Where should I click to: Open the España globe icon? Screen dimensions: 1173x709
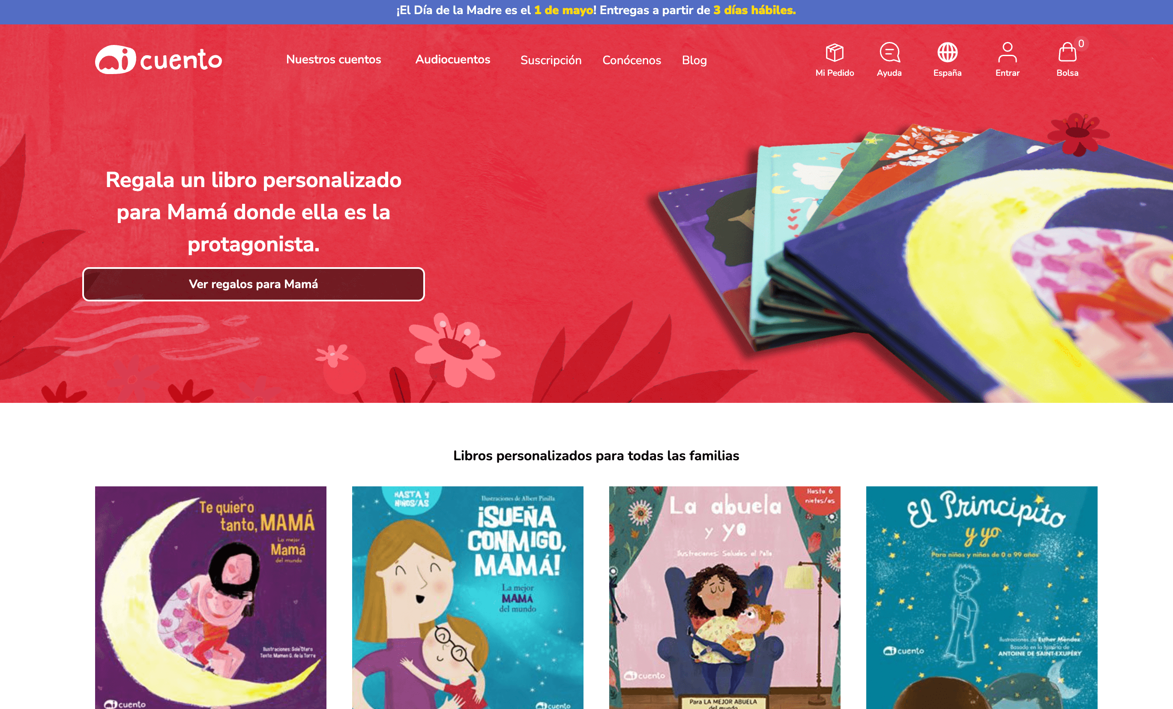(x=947, y=52)
